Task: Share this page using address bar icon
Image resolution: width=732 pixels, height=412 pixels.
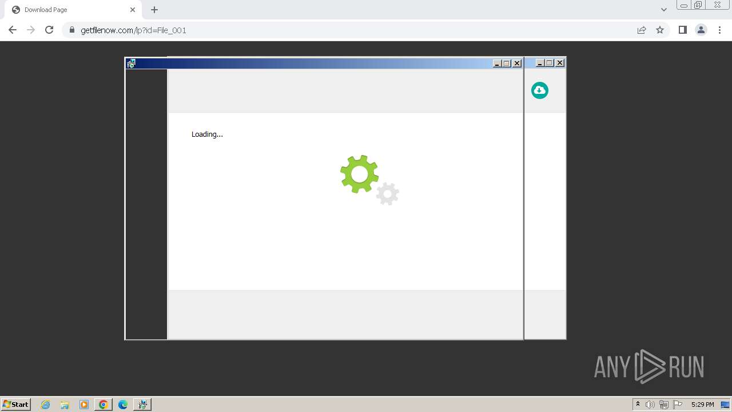Action: pos(642,30)
